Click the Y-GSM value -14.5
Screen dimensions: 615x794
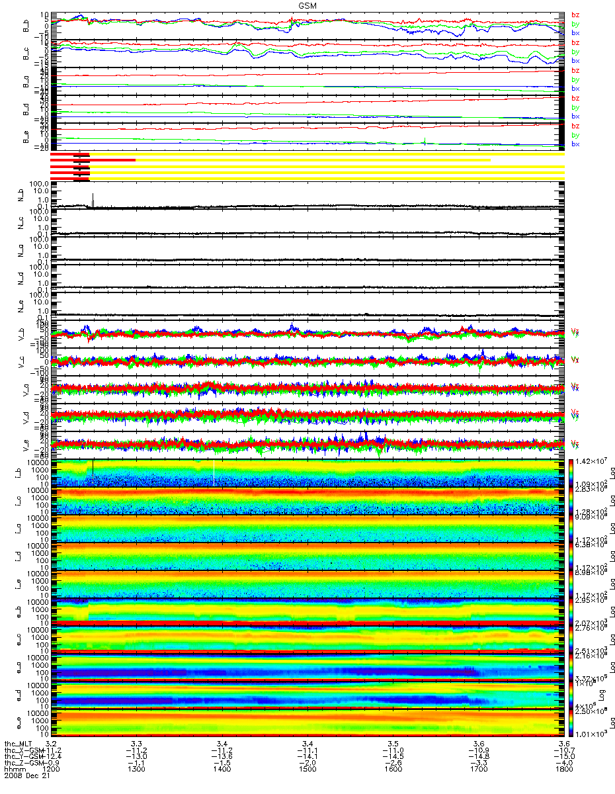(x=393, y=756)
